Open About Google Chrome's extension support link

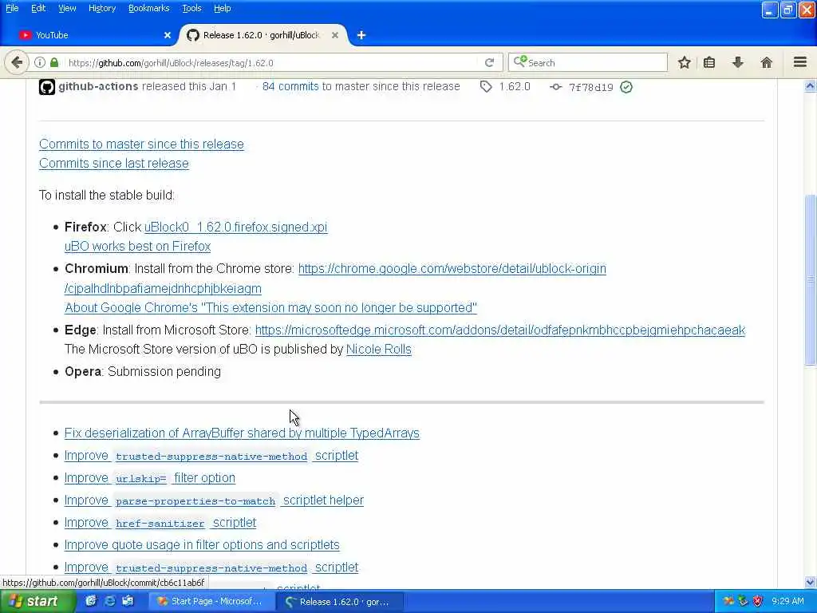coord(270,307)
